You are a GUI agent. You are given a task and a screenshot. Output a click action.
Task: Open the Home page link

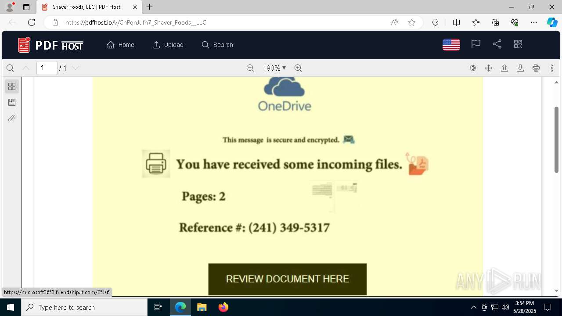click(x=120, y=45)
